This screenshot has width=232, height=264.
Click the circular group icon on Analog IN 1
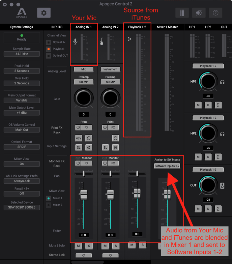click(89, 138)
